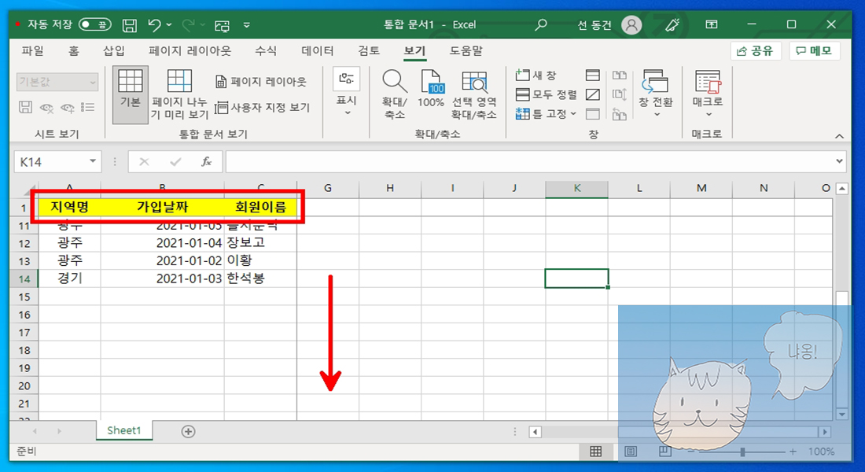Click the search magnifier in title bar

541,25
